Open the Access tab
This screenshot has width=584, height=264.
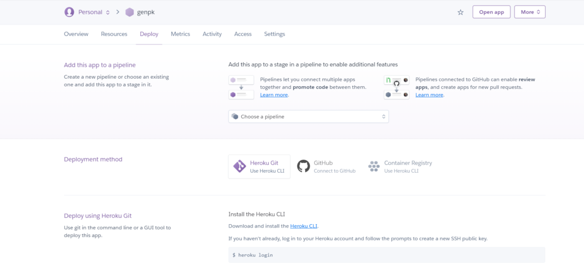click(243, 34)
